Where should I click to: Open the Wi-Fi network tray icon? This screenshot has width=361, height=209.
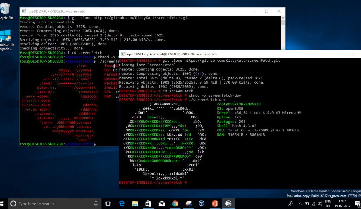(313, 204)
